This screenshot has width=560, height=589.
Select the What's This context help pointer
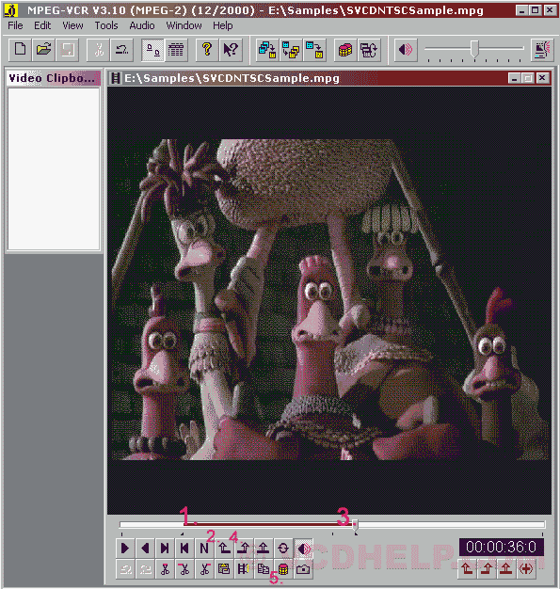231,50
